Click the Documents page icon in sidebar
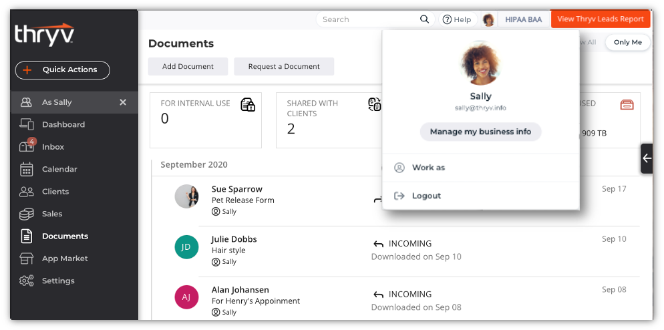The image size is (664, 330). point(26,236)
